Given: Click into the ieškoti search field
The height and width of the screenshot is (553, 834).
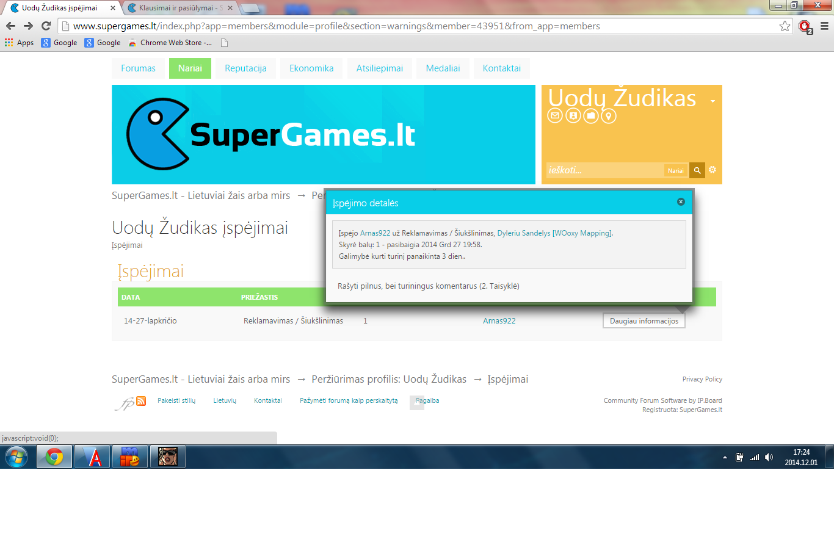Looking at the screenshot, I should click(x=604, y=170).
